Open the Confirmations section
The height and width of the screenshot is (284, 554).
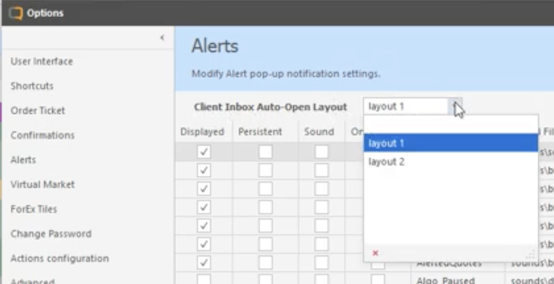click(42, 135)
